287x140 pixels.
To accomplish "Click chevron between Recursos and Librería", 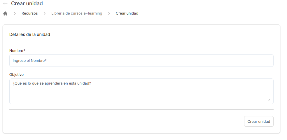I will point(44,13).
